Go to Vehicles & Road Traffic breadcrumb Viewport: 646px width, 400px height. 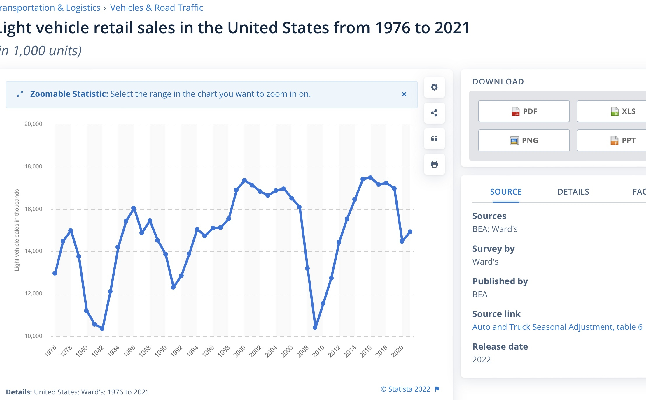tap(156, 8)
